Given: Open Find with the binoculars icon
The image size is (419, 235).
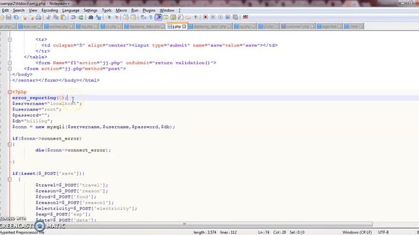Looking at the screenshot, I should point(90,18).
